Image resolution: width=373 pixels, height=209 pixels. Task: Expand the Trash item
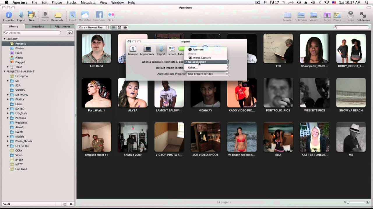coord(8,67)
